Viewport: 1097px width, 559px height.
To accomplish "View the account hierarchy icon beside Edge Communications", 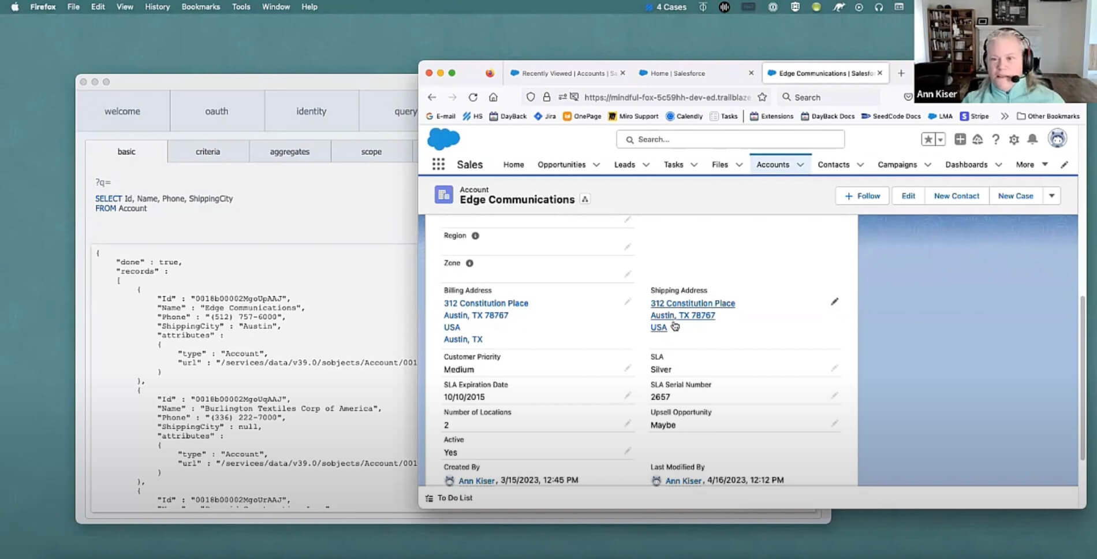I will tap(585, 199).
